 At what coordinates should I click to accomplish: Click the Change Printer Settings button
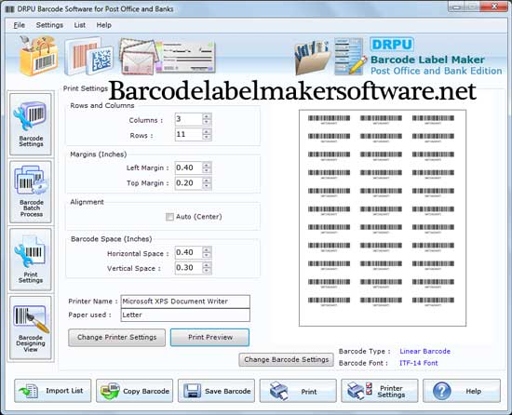(117, 338)
